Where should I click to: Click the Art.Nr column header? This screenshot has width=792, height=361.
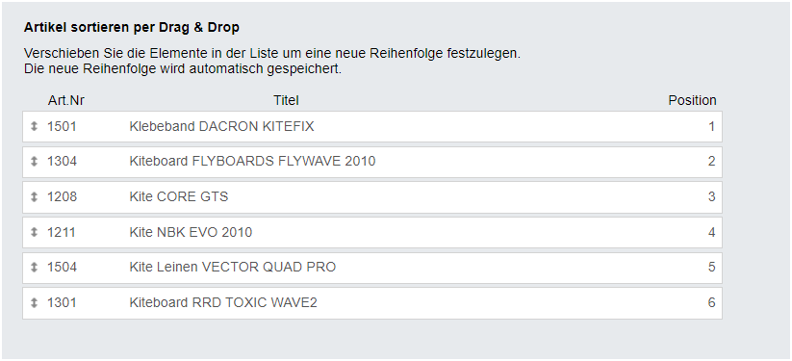pyautogui.click(x=66, y=101)
